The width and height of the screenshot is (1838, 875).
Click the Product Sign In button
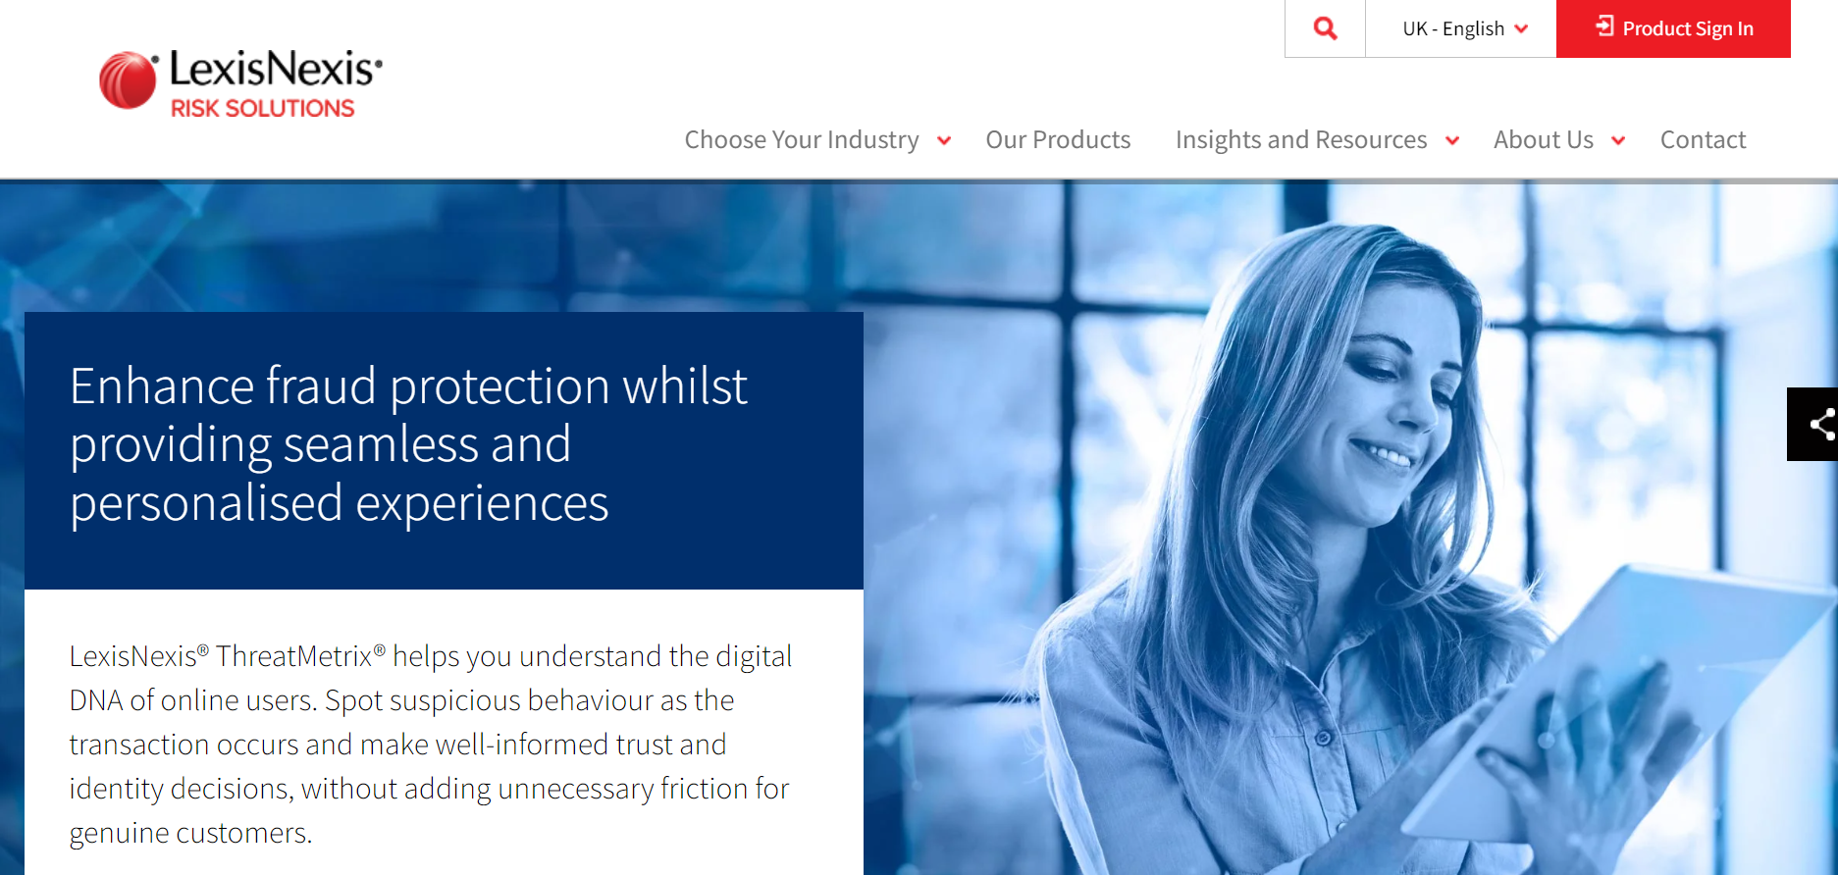(x=1673, y=28)
